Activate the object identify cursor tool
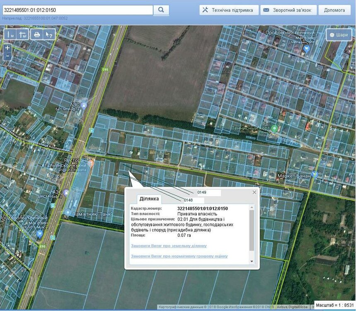 pos(48,34)
